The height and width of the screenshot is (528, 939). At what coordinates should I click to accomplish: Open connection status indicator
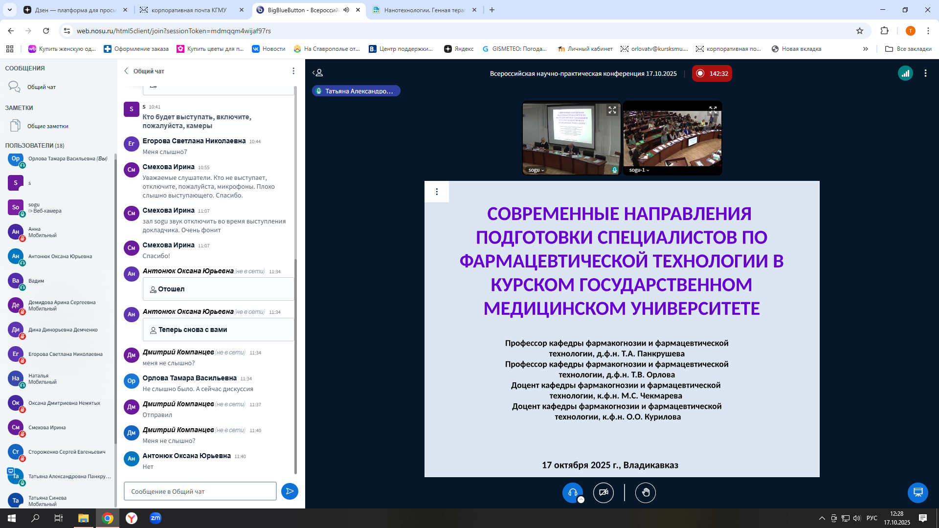905,73
